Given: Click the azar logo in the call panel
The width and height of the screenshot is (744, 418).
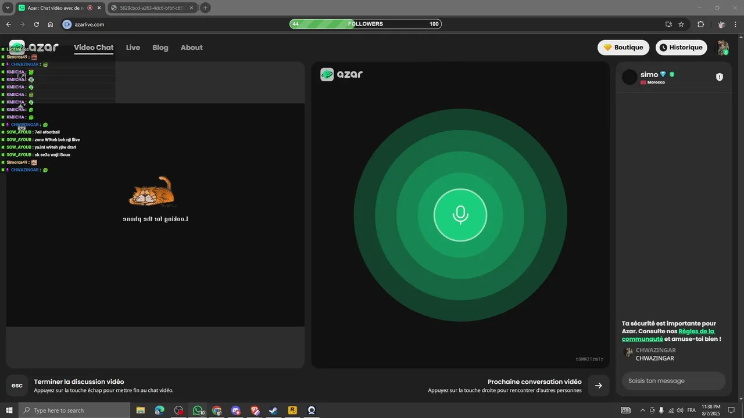Looking at the screenshot, I should tap(342, 74).
